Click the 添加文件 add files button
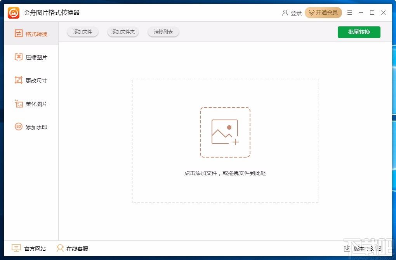This screenshot has height=260, width=396. click(82, 32)
